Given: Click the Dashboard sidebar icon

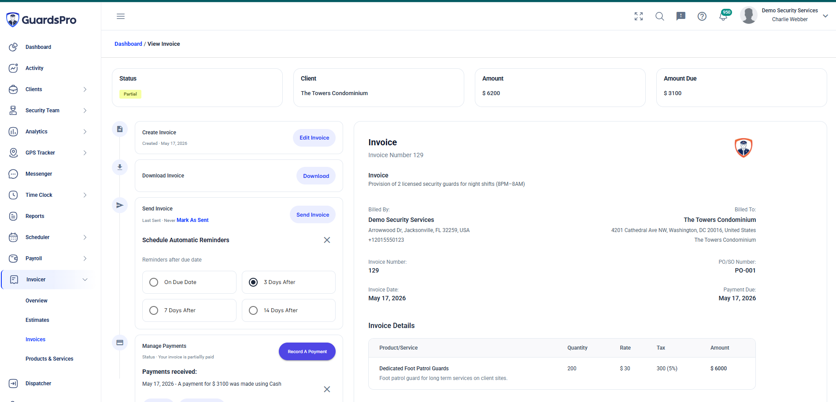Looking at the screenshot, I should [x=13, y=47].
